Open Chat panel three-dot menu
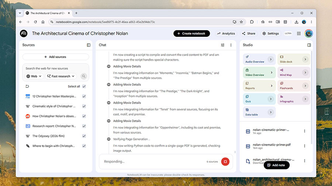332x186 pixels. click(231, 45)
